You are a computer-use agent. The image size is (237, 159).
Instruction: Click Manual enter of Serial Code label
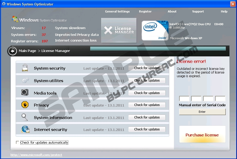coord(202,105)
